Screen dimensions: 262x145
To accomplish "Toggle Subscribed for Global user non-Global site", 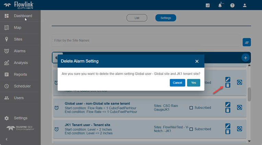I will (x=191, y=108).
